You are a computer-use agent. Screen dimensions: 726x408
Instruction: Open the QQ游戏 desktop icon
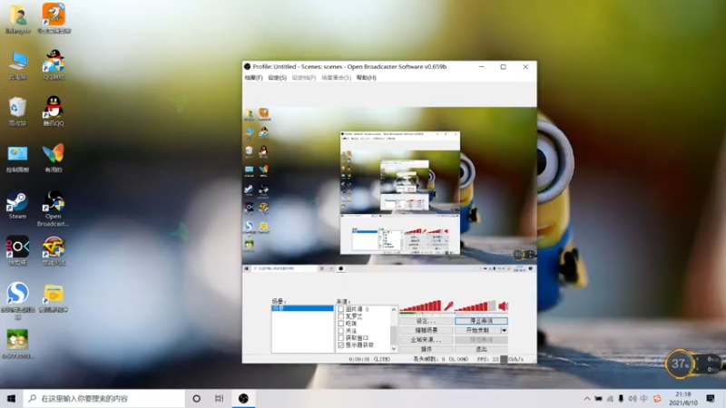tap(54, 65)
